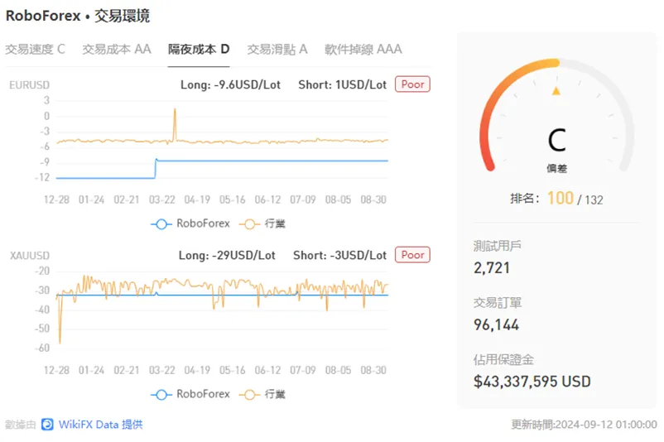Image resolution: width=664 pixels, height=442 pixels.
Task: Click the 佔用保證金 label
Action: point(503,360)
